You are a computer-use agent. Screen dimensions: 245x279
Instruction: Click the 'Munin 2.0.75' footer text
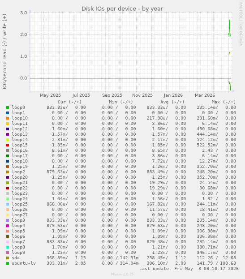[x=122, y=274]
